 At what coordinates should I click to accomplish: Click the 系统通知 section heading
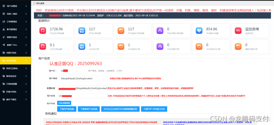coord(51,113)
